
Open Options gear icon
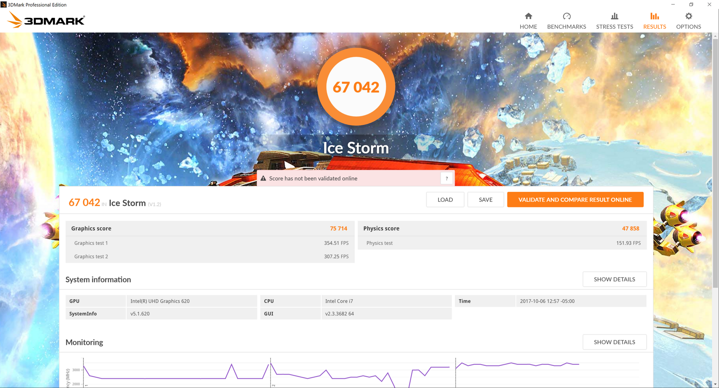point(688,16)
